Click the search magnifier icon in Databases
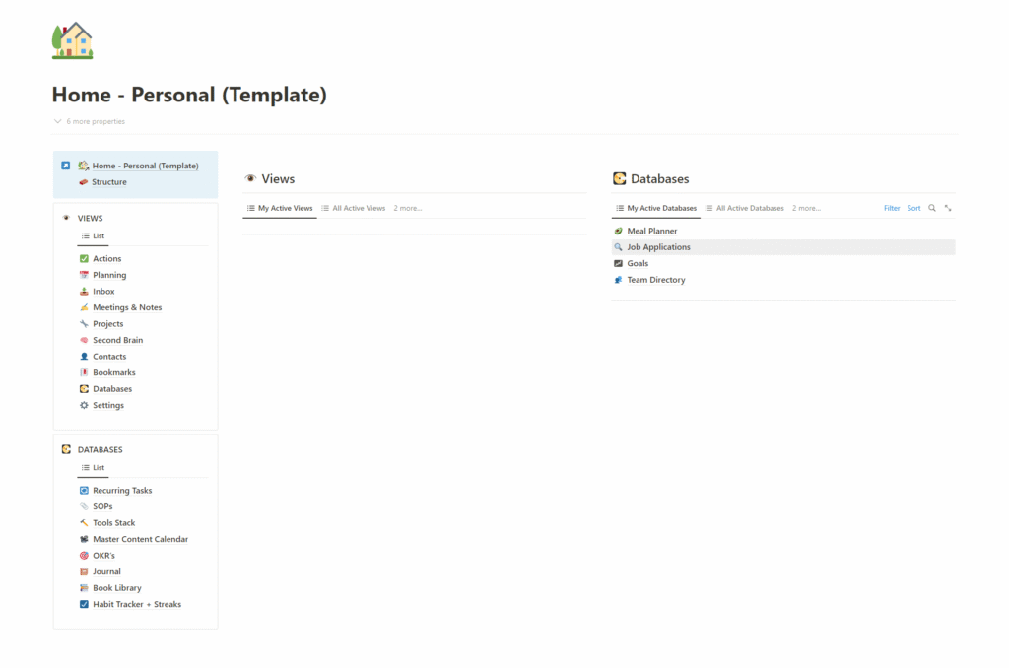 932,209
